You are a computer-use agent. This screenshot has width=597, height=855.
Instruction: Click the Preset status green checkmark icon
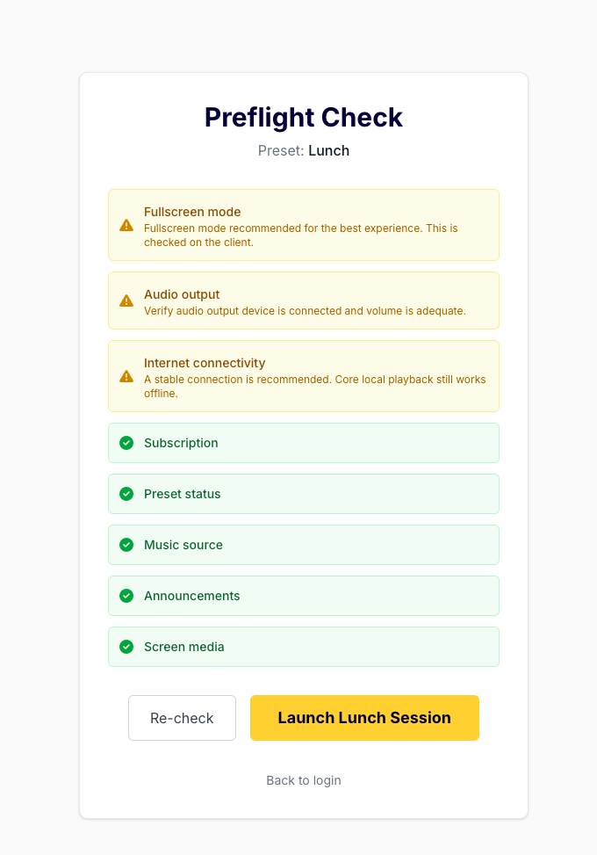click(x=126, y=494)
